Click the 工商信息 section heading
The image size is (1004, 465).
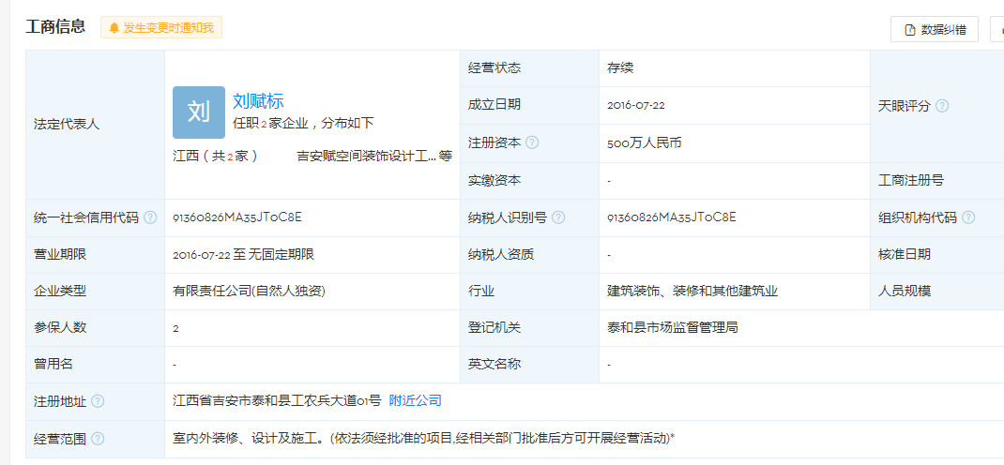55,27
